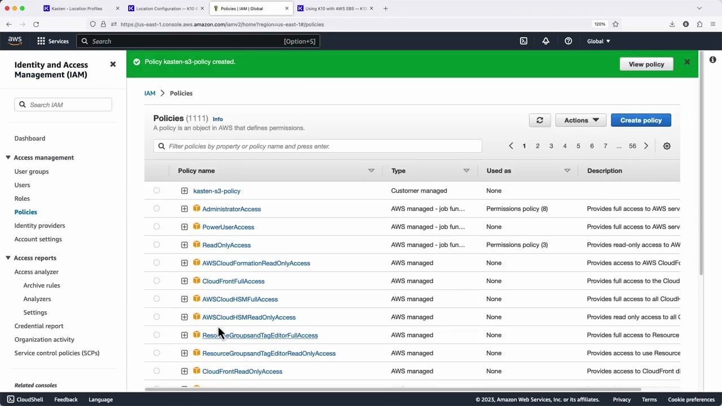Select the AWSCloudHSMFullAccess radio button
Image resolution: width=722 pixels, height=406 pixels.
click(156, 299)
